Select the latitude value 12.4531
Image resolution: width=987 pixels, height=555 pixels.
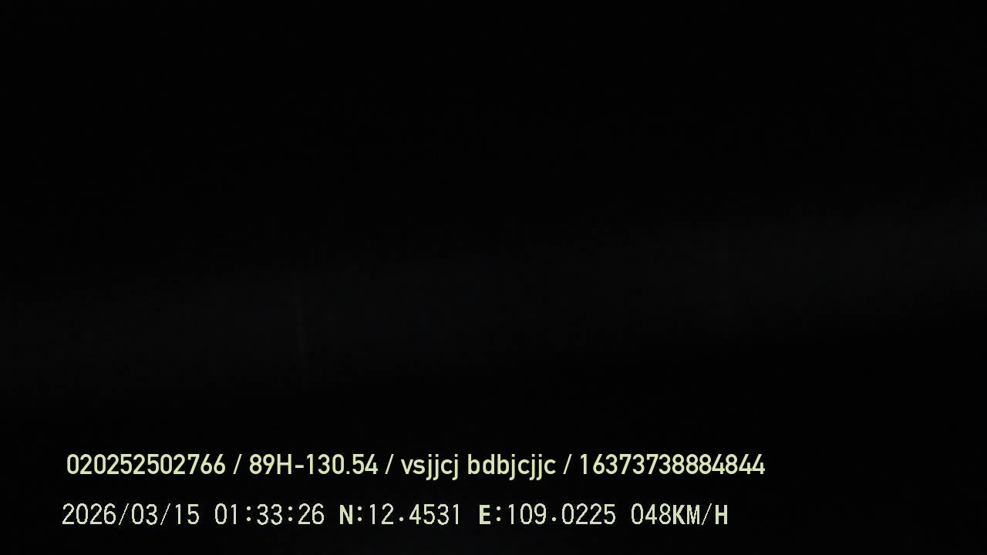413,515
